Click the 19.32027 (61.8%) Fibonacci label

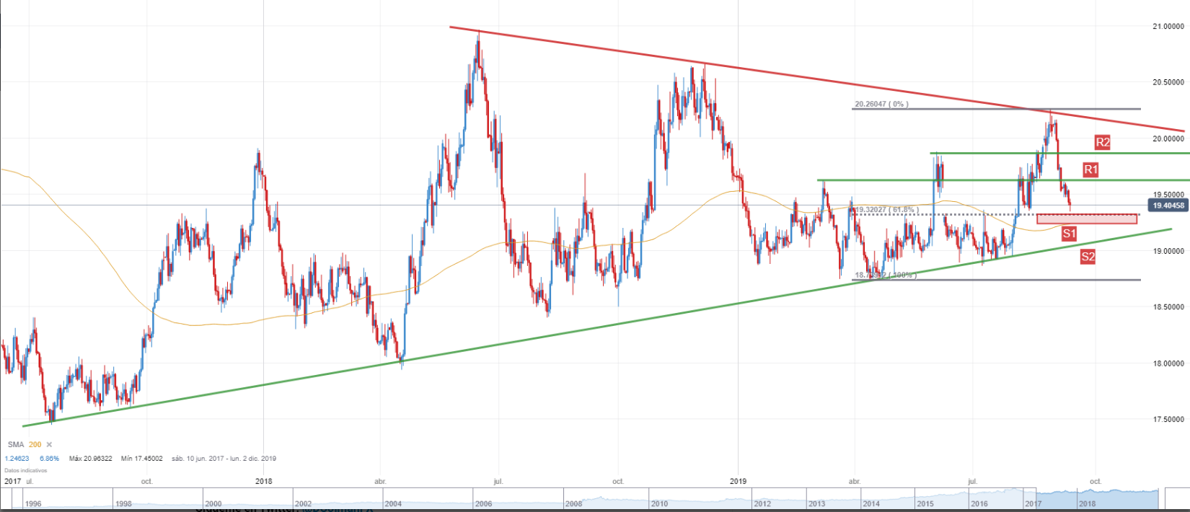[886, 210]
